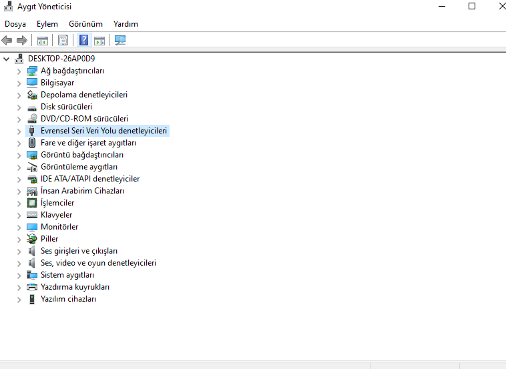Maximize the Aygıt Yöneticisi window
Image resolution: width=506 pixels, height=369 pixels.
coord(472,7)
